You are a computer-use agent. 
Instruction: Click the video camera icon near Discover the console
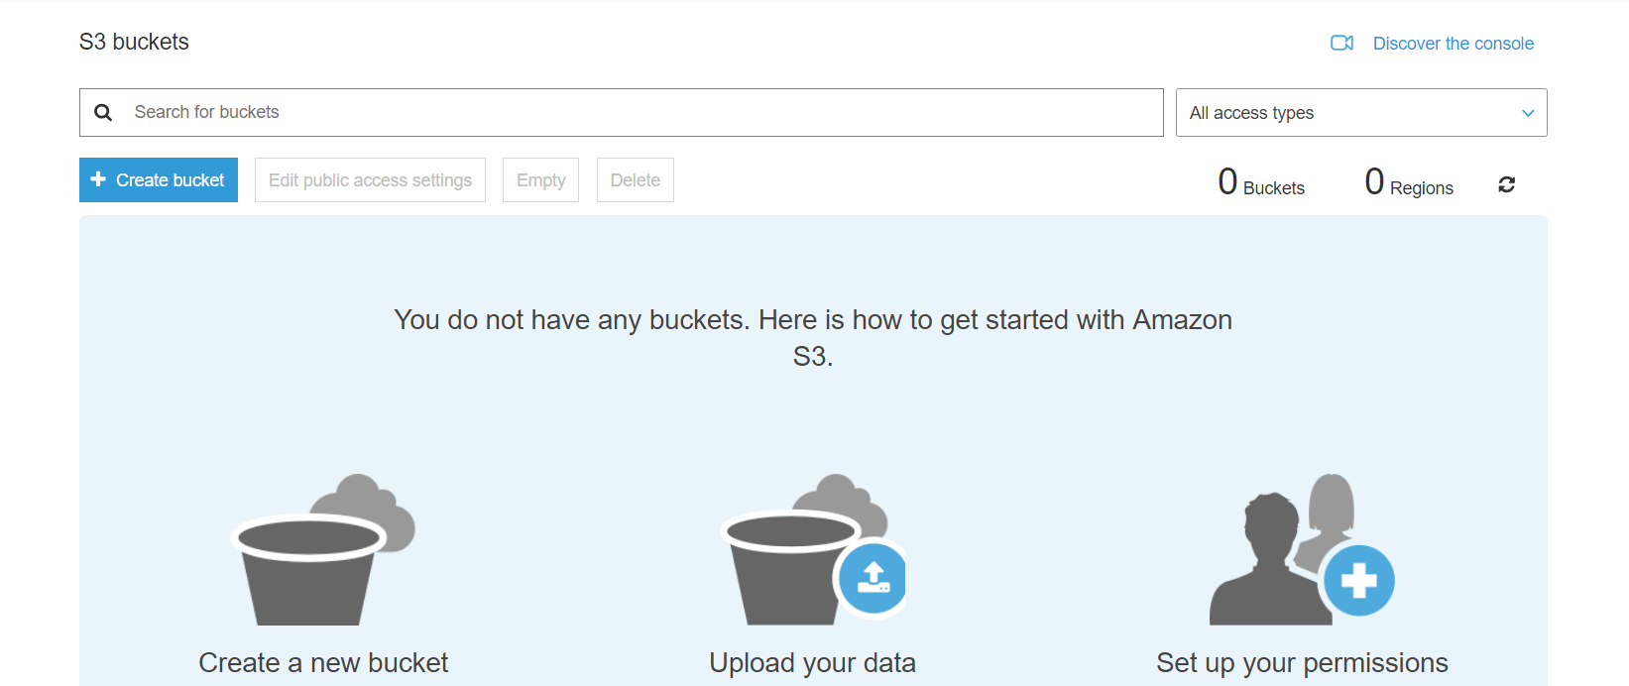click(1341, 44)
